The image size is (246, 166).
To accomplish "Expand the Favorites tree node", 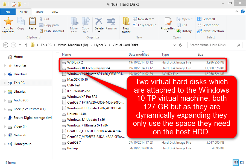I will tap(5, 66).
